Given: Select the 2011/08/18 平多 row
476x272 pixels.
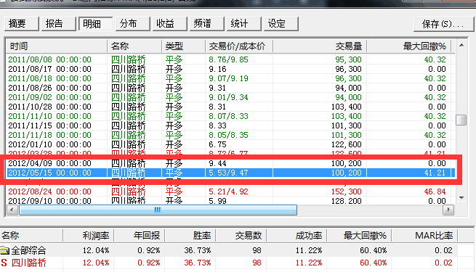Looking at the screenshot, I should 230,78.
